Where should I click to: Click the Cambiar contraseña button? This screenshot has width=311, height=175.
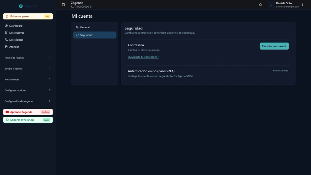coord(274,46)
